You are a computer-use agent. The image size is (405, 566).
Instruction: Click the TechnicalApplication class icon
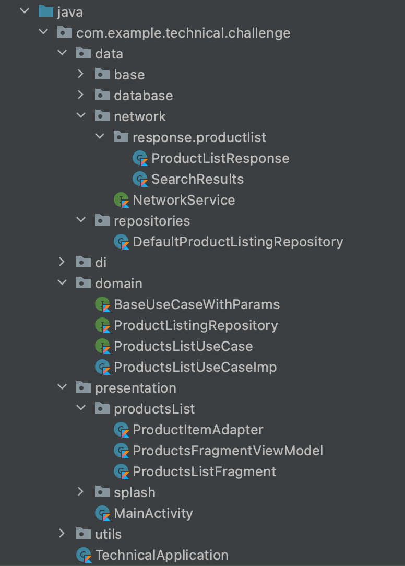[x=84, y=555]
